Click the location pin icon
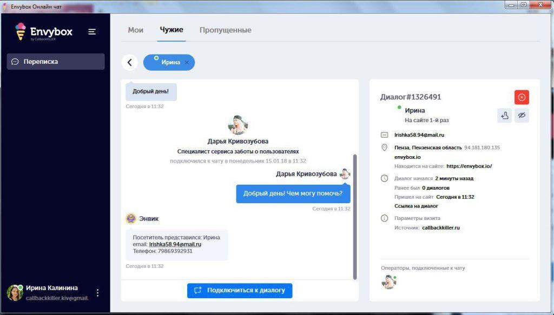This screenshot has width=554, height=315. click(385, 148)
